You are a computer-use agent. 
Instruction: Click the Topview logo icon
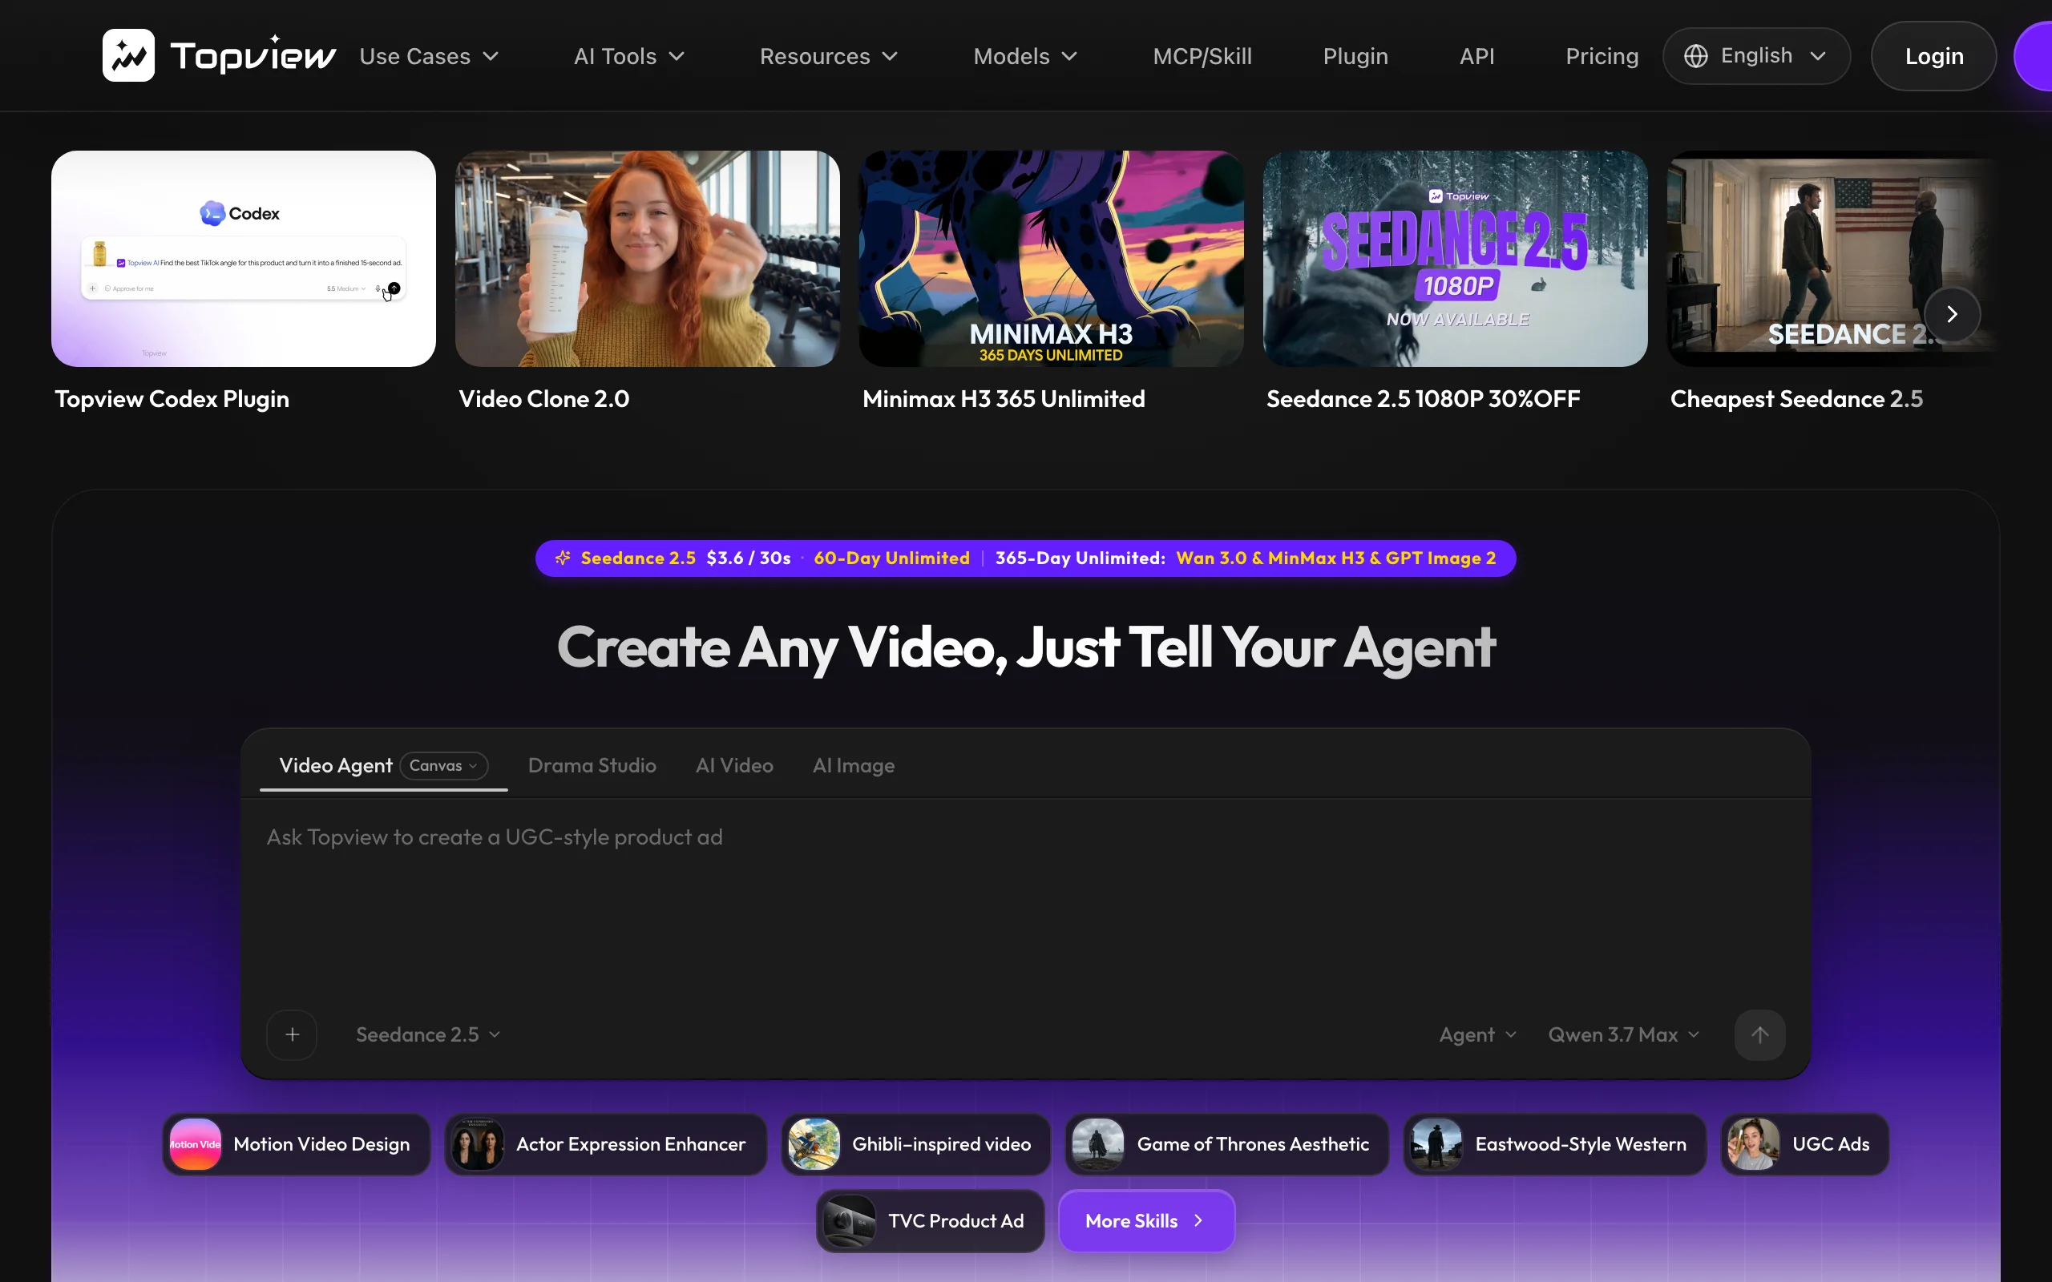click(x=128, y=55)
